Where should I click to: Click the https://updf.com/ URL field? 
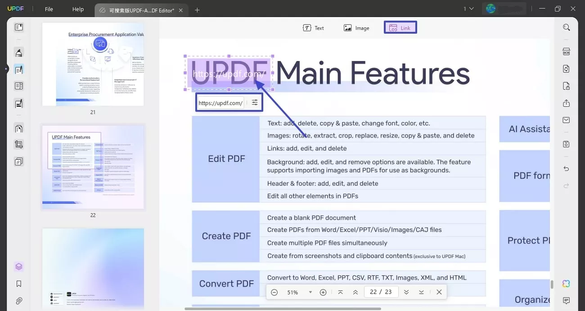coord(220,103)
